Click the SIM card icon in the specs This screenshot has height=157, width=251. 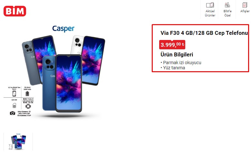(14, 105)
